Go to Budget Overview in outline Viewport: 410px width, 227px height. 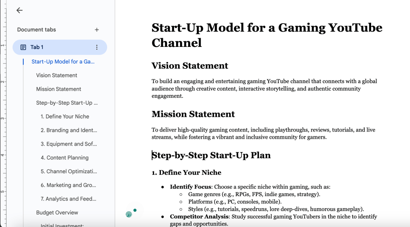(x=57, y=213)
